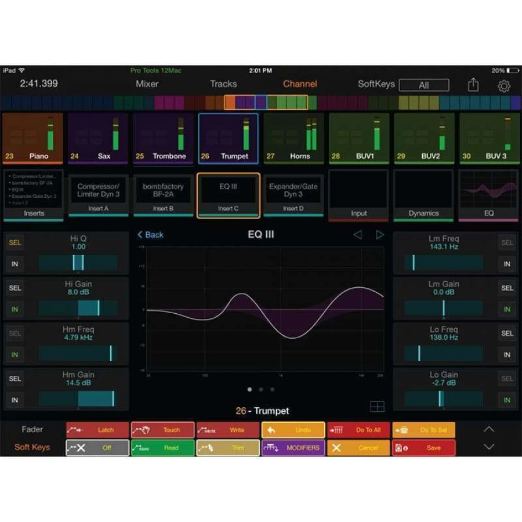The image size is (522, 522).
Task: Select track 28 BUV1
Action: click(359, 138)
